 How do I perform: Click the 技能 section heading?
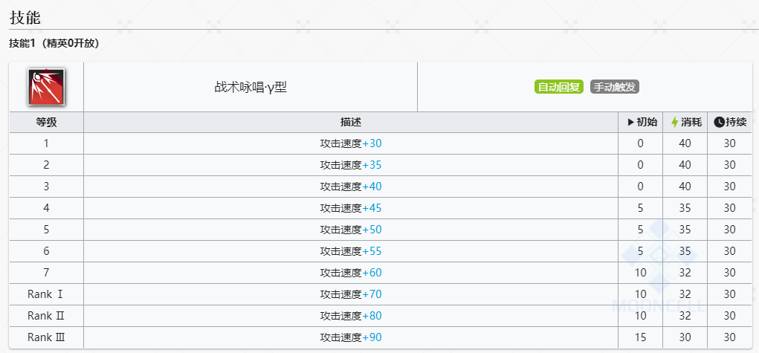(25, 16)
